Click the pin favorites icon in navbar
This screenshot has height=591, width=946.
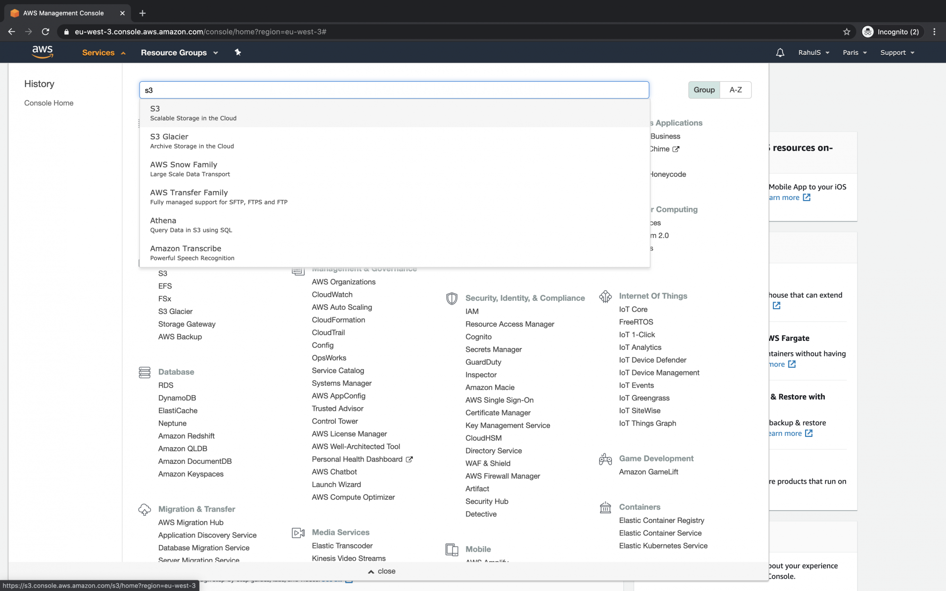[238, 52]
